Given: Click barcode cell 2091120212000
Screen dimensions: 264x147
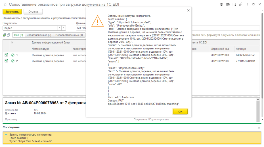Looking at the screenshot, I should tap(220, 61).
